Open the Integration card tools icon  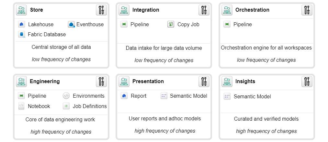[204, 10]
